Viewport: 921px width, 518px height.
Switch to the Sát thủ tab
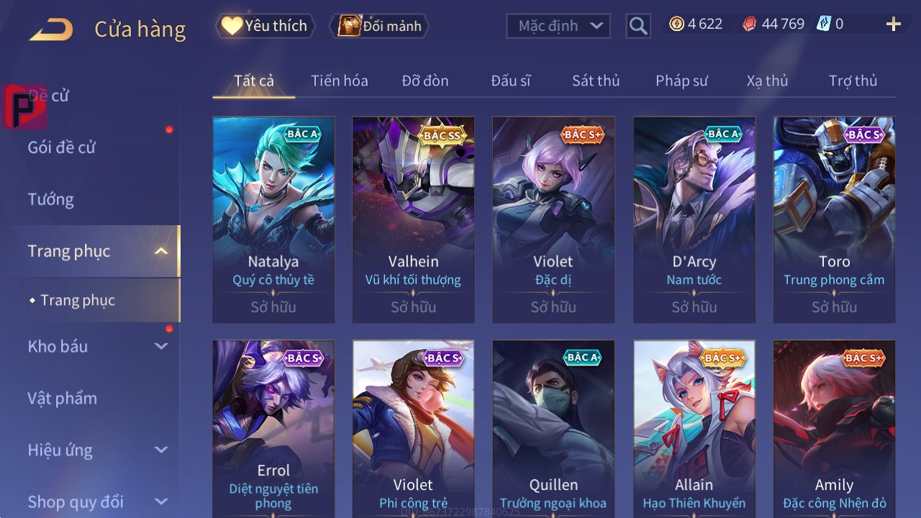(x=596, y=81)
